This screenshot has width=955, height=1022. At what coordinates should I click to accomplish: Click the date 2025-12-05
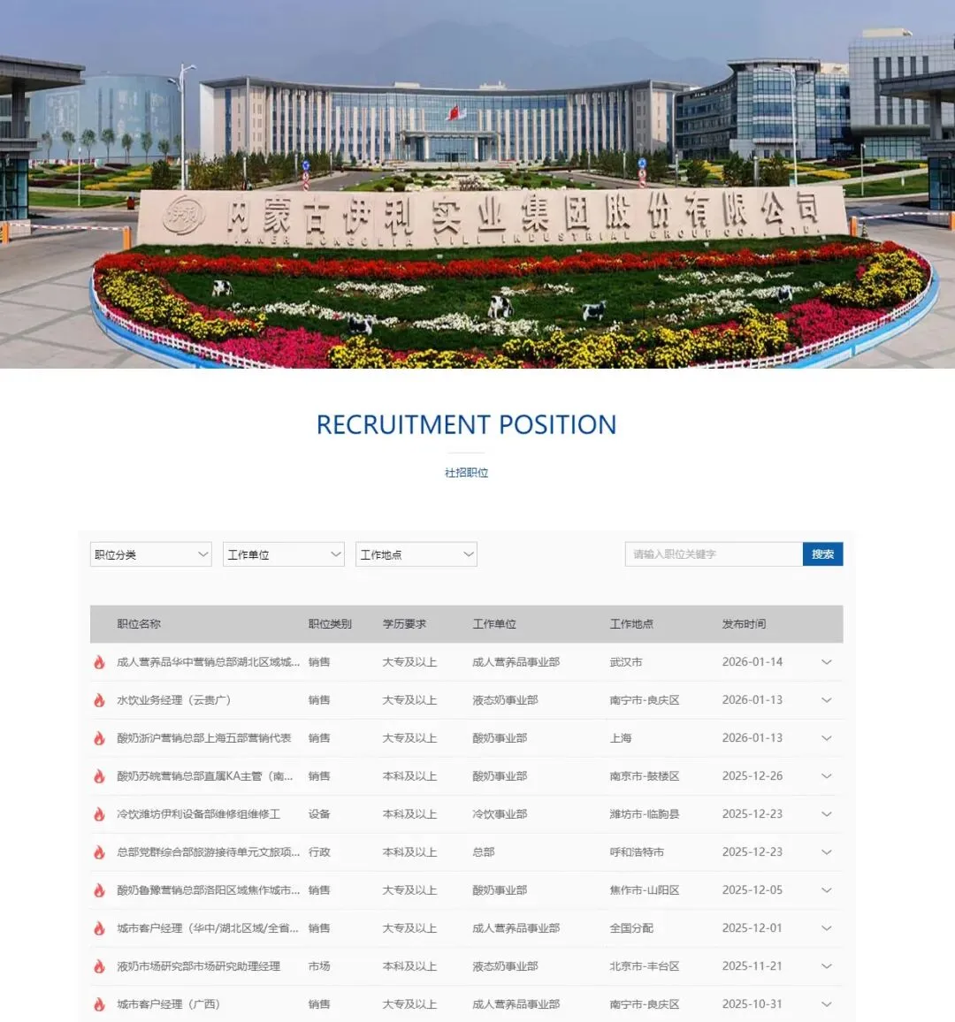753,890
